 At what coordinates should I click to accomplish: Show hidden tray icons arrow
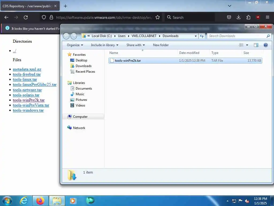click(227, 201)
